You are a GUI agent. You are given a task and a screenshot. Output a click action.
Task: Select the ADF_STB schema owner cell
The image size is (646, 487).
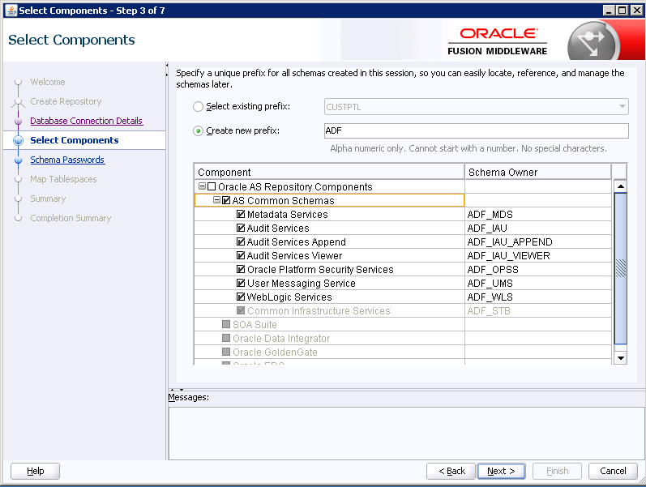tap(538, 310)
